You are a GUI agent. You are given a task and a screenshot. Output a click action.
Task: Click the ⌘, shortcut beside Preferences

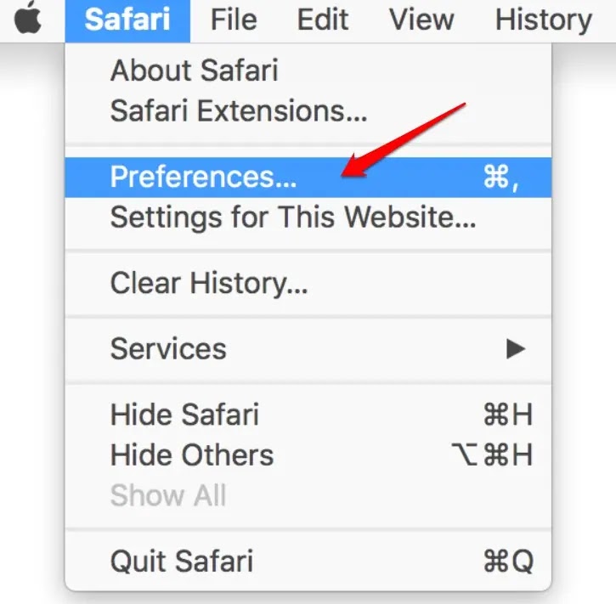click(x=501, y=177)
